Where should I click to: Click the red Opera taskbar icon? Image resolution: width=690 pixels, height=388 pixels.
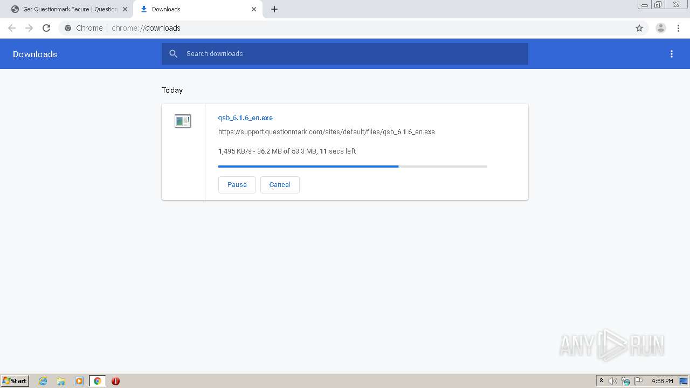(115, 381)
